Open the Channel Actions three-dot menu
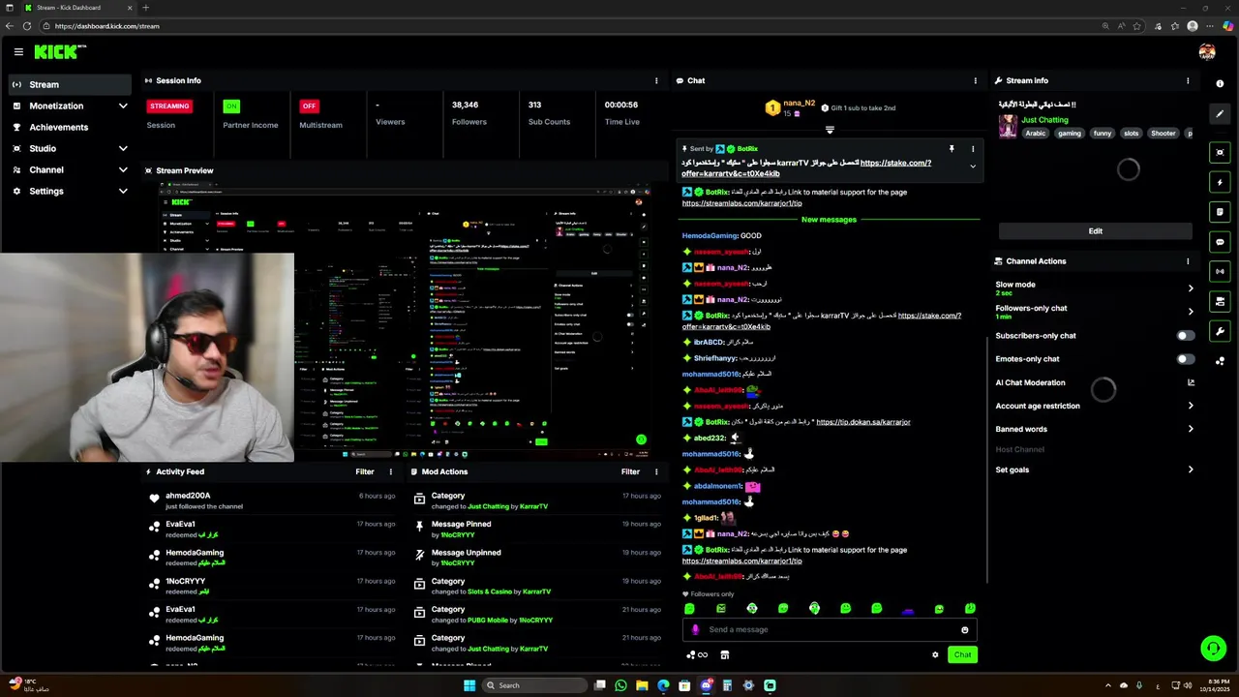The width and height of the screenshot is (1239, 697). 1188,261
